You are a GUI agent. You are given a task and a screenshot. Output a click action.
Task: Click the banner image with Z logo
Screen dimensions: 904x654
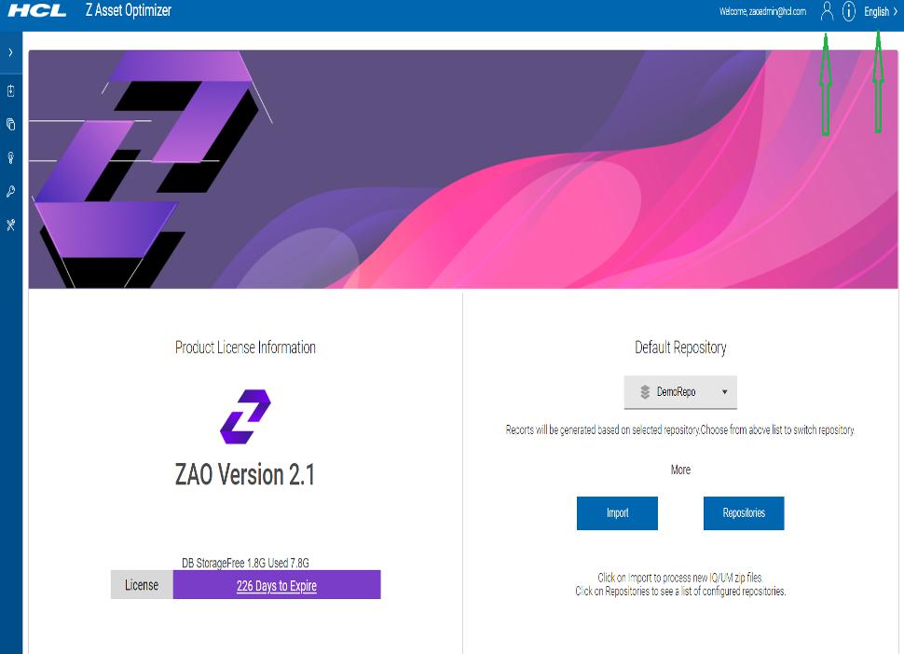[x=463, y=170]
